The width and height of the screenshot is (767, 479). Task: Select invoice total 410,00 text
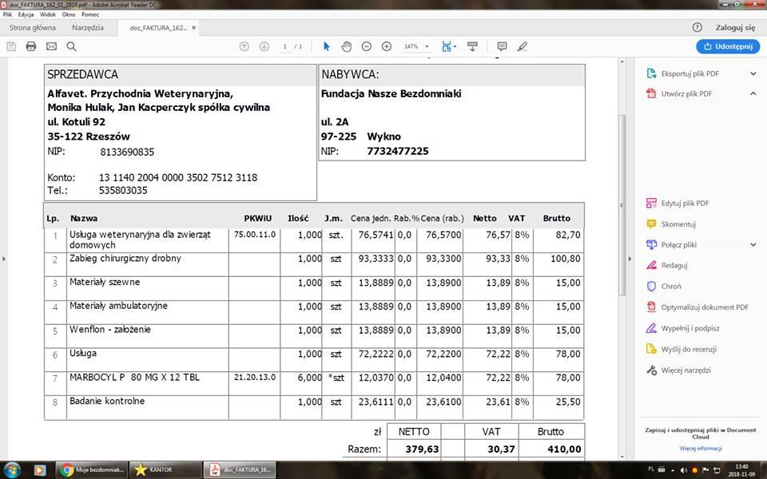pos(564,449)
